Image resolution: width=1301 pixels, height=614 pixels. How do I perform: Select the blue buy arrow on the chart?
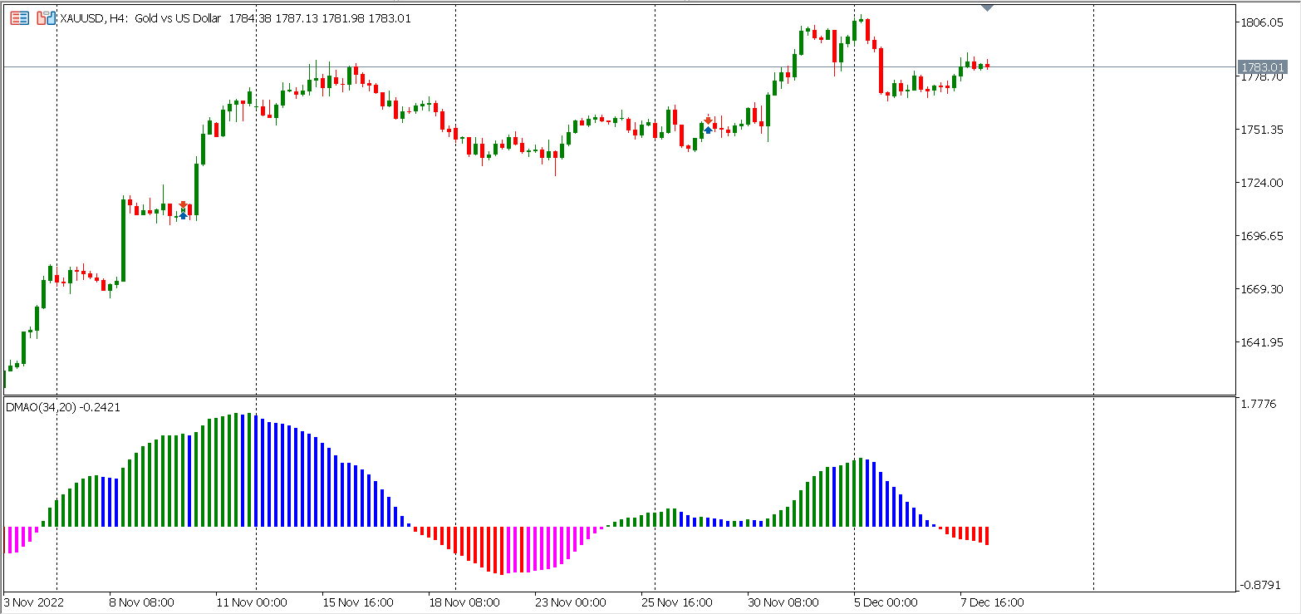coord(183,216)
